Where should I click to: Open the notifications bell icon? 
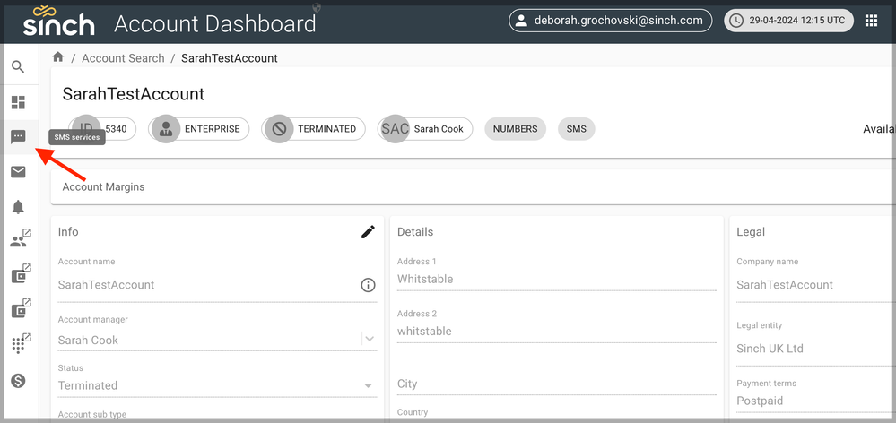[18, 207]
